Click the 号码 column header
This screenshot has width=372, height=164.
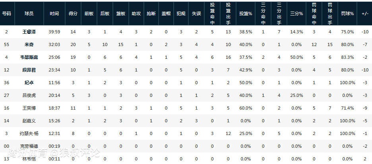(6, 13)
